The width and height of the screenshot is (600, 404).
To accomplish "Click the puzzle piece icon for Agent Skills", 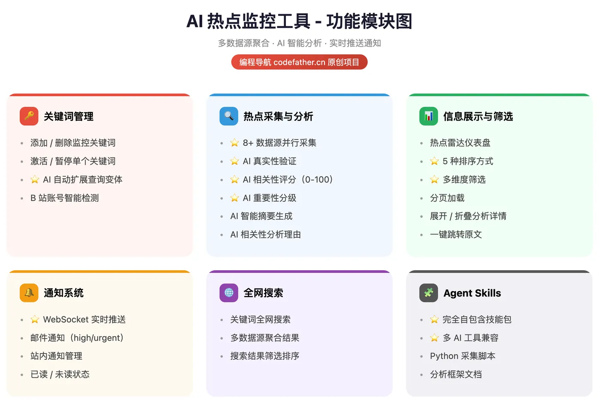I will point(429,293).
